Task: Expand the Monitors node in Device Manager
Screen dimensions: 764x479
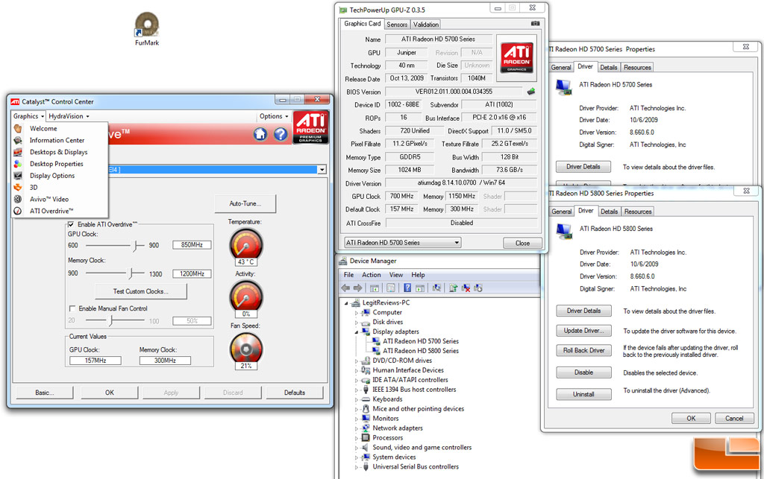Action: pyautogui.click(x=357, y=418)
